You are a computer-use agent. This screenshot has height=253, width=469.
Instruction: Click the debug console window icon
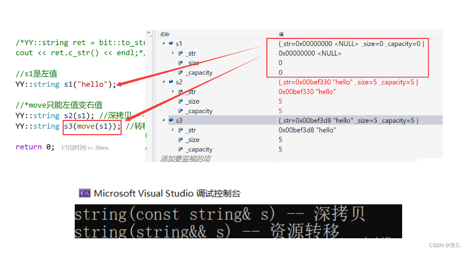tap(85, 194)
